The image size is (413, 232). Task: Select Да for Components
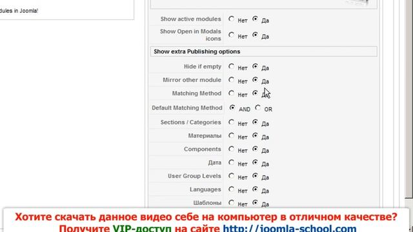255,149
